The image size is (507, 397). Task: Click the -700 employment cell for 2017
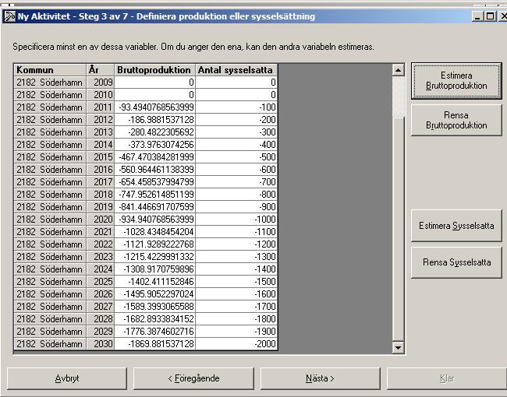tap(236, 182)
